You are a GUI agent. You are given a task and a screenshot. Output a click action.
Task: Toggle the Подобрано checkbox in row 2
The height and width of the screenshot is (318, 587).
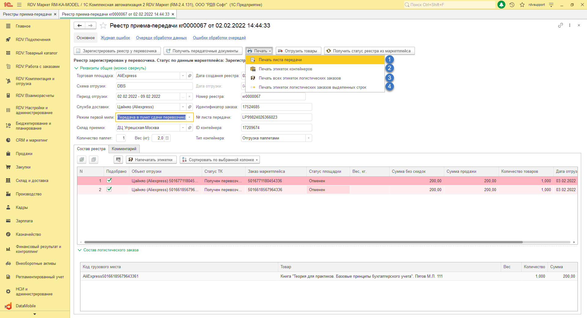(x=109, y=190)
